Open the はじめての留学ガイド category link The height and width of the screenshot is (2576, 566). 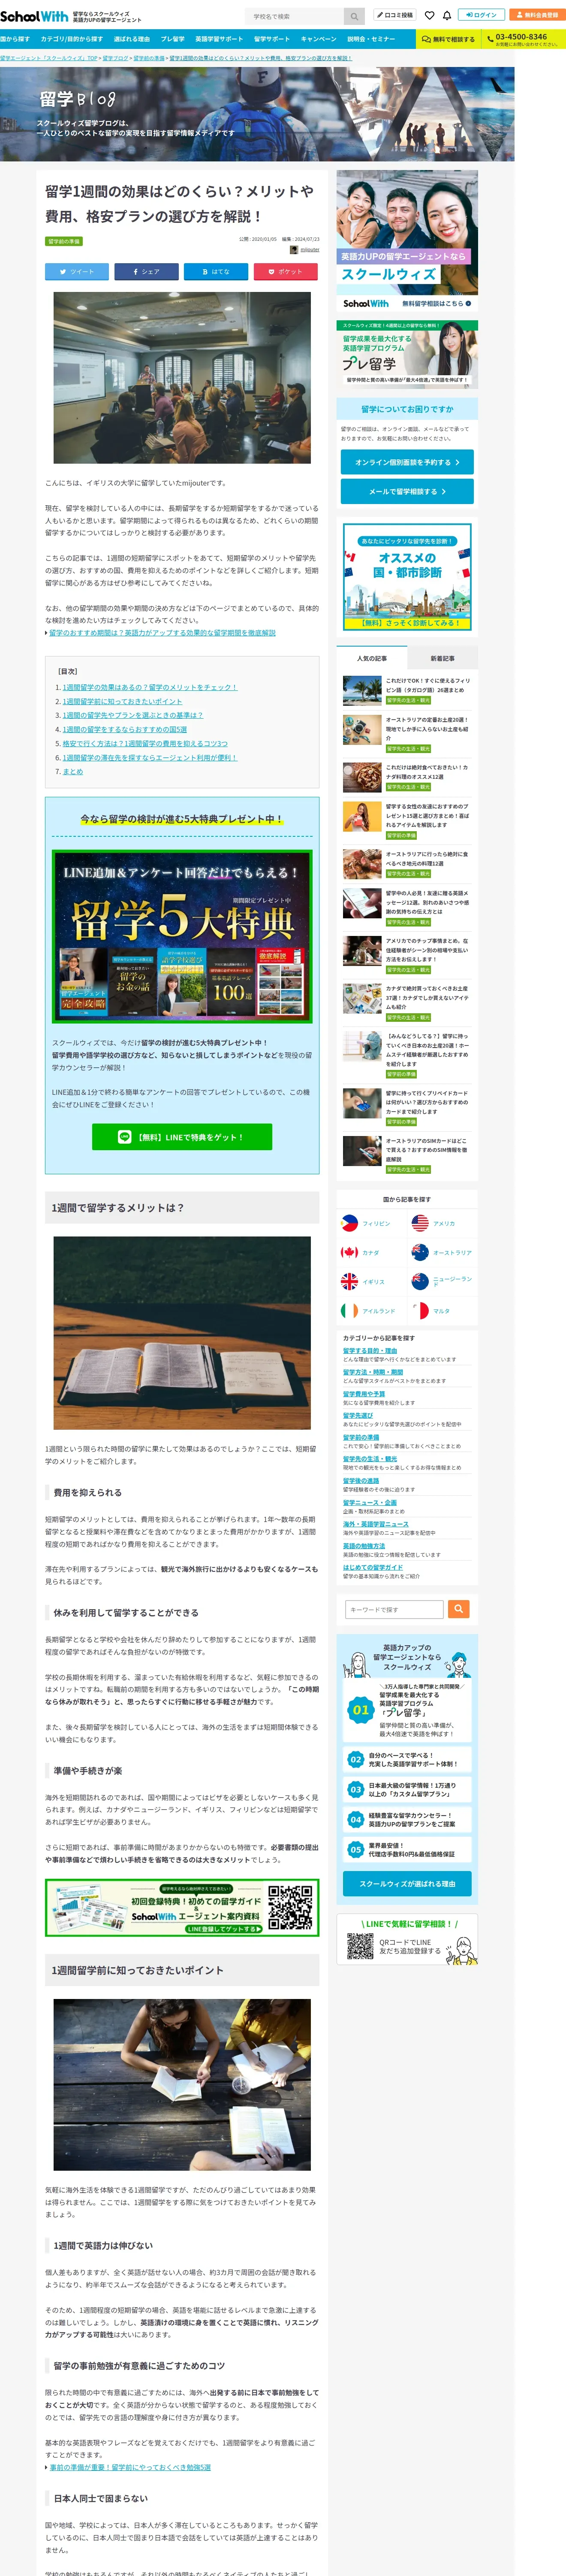tap(373, 1567)
